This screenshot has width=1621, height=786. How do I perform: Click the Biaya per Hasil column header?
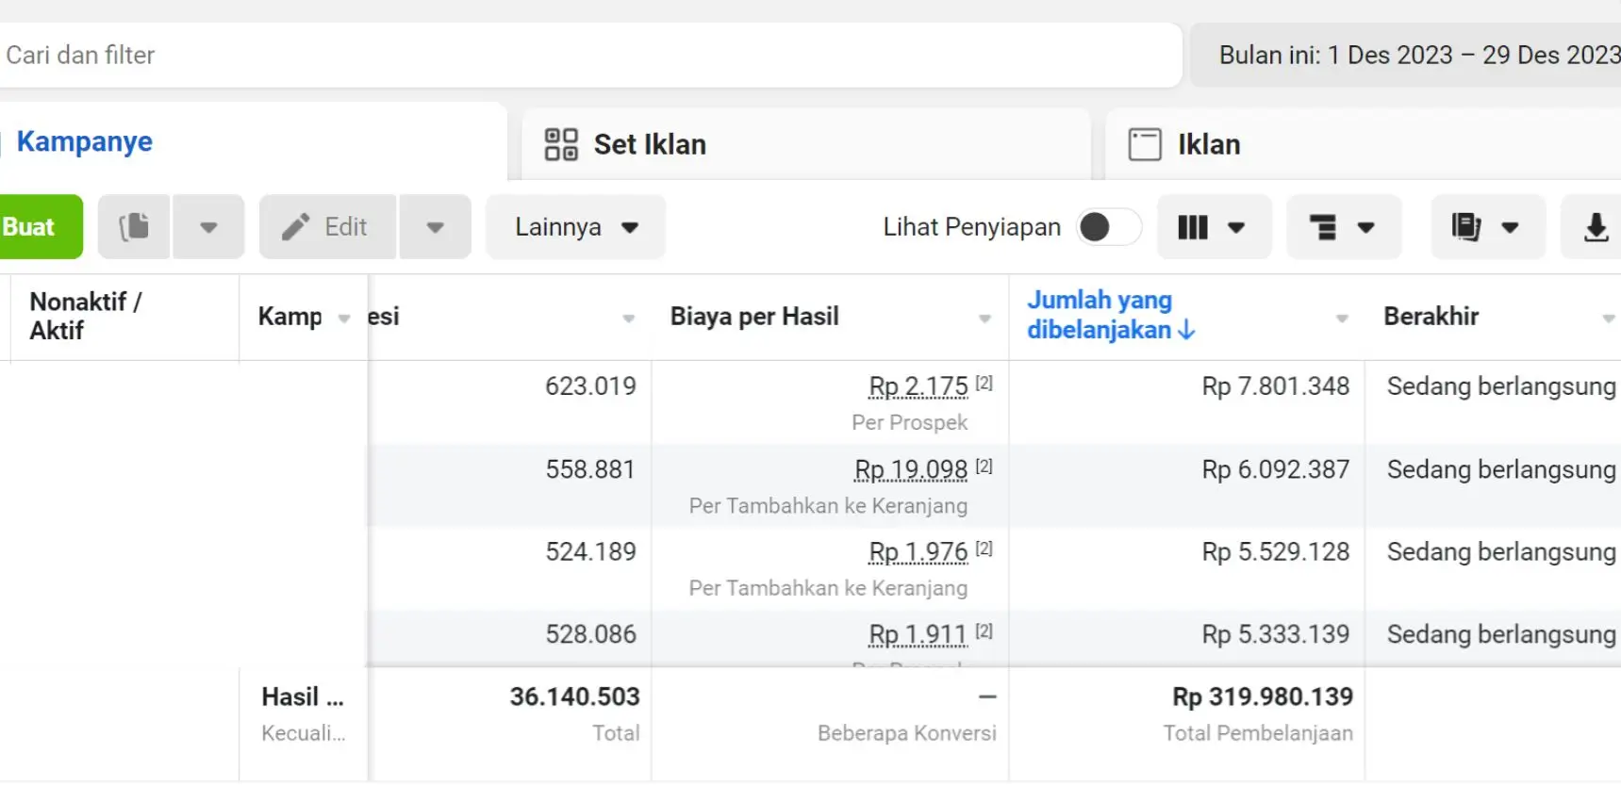pyautogui.click(x=754, y=317)
